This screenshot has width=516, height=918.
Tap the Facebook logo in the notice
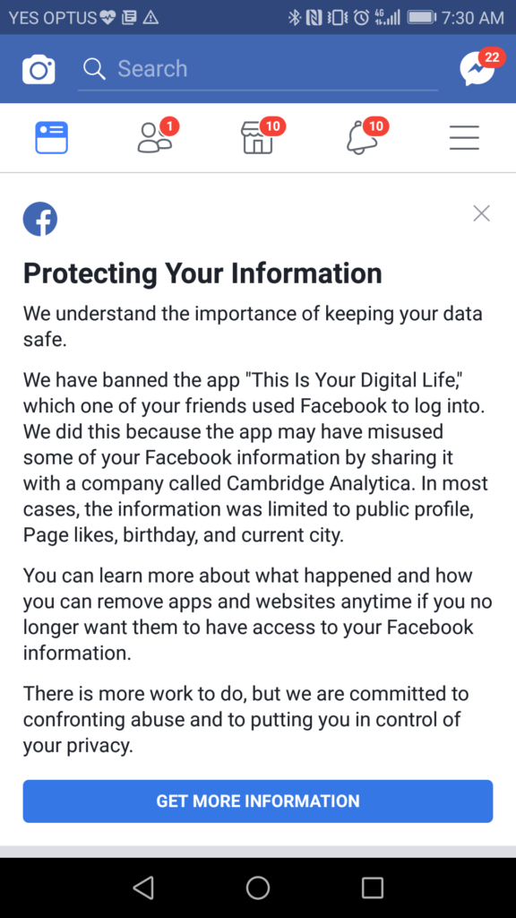pos(39,219)
